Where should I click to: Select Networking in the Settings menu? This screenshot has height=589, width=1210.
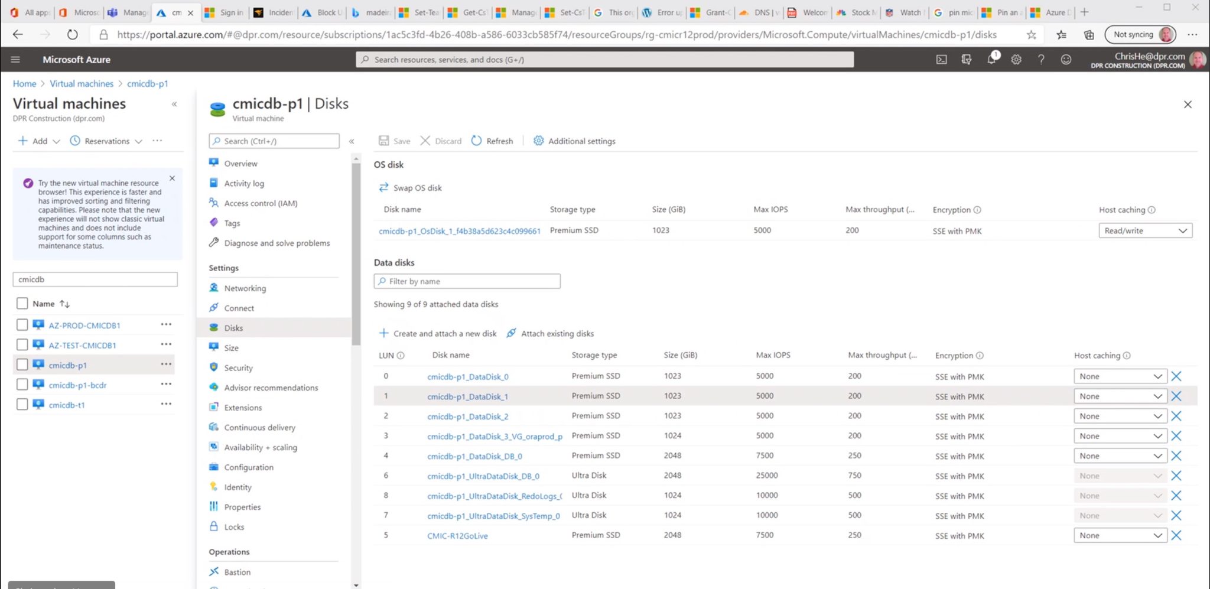[245, 288]
